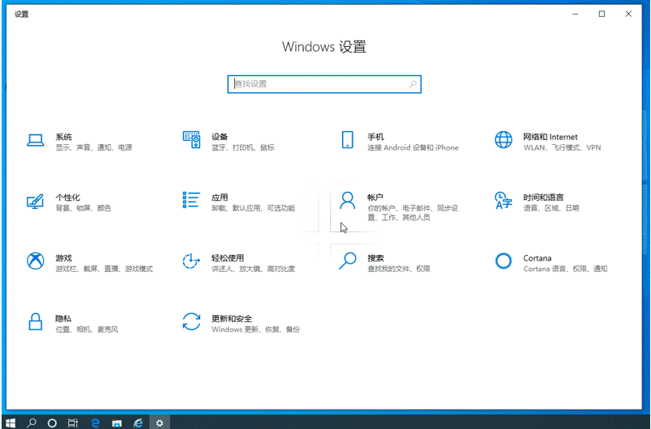Open the 应用 list icon
Image resolution: width=651 pixels, height=429 pixels.
tap(191, 200)
